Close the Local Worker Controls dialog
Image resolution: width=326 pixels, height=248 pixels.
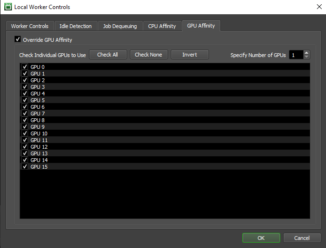coord(319,7)
